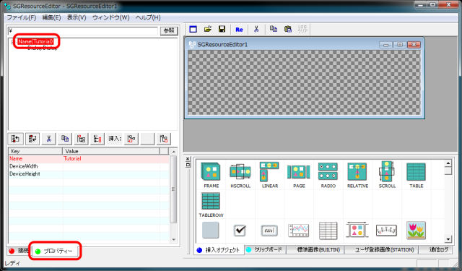This screenshot has height=271, width=462.
Task: Click the second tree toolbar button with return arrow
Action: pos(32,139)
